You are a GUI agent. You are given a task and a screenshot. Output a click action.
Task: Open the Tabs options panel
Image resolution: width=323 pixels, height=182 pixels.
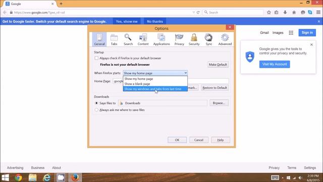114,39
